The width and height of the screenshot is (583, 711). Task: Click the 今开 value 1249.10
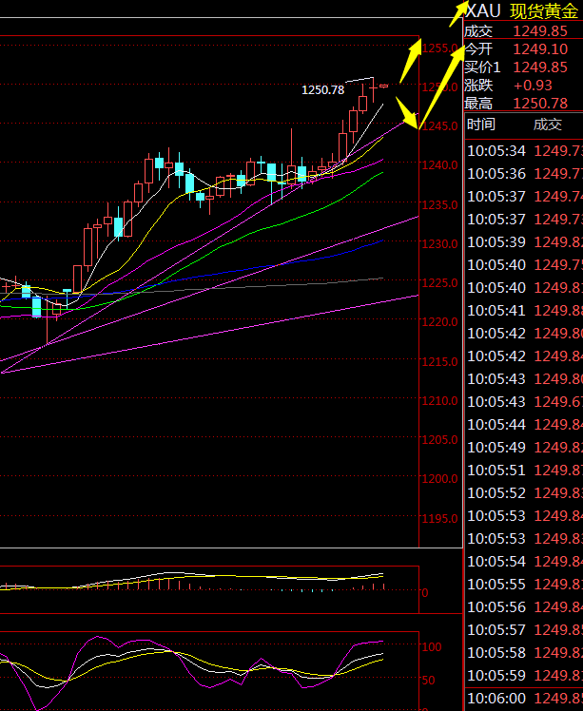540,49
